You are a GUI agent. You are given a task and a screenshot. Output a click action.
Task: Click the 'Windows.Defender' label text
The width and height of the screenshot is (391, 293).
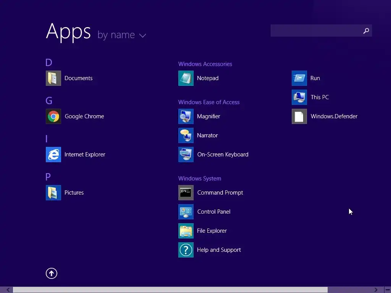coord(334,116)
